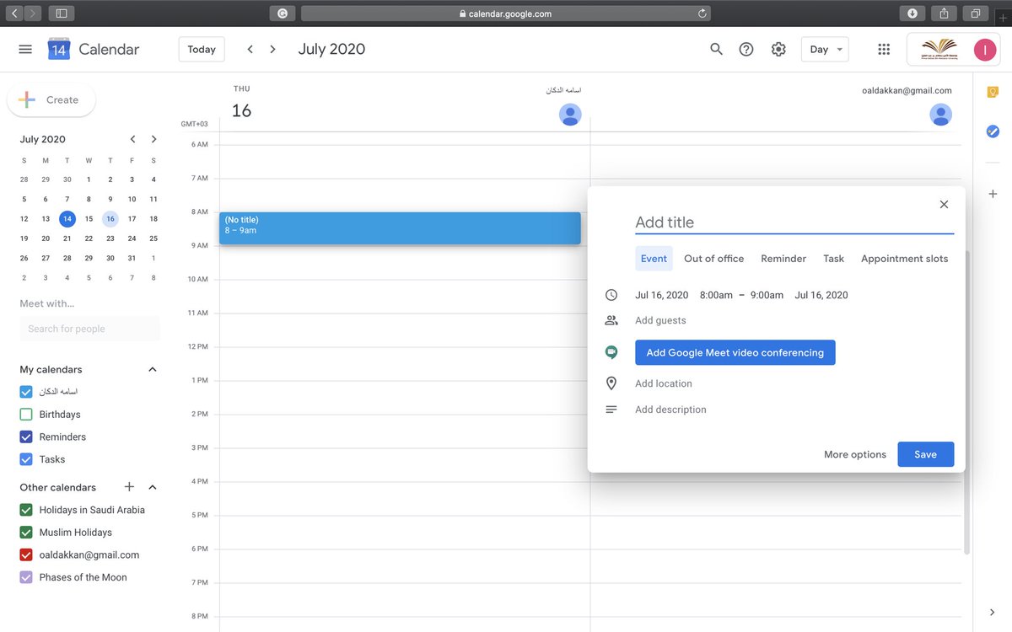Toggle the Tasks calendar checkbox
This screenshot has height=632, width=1012.
pos(25,459)
